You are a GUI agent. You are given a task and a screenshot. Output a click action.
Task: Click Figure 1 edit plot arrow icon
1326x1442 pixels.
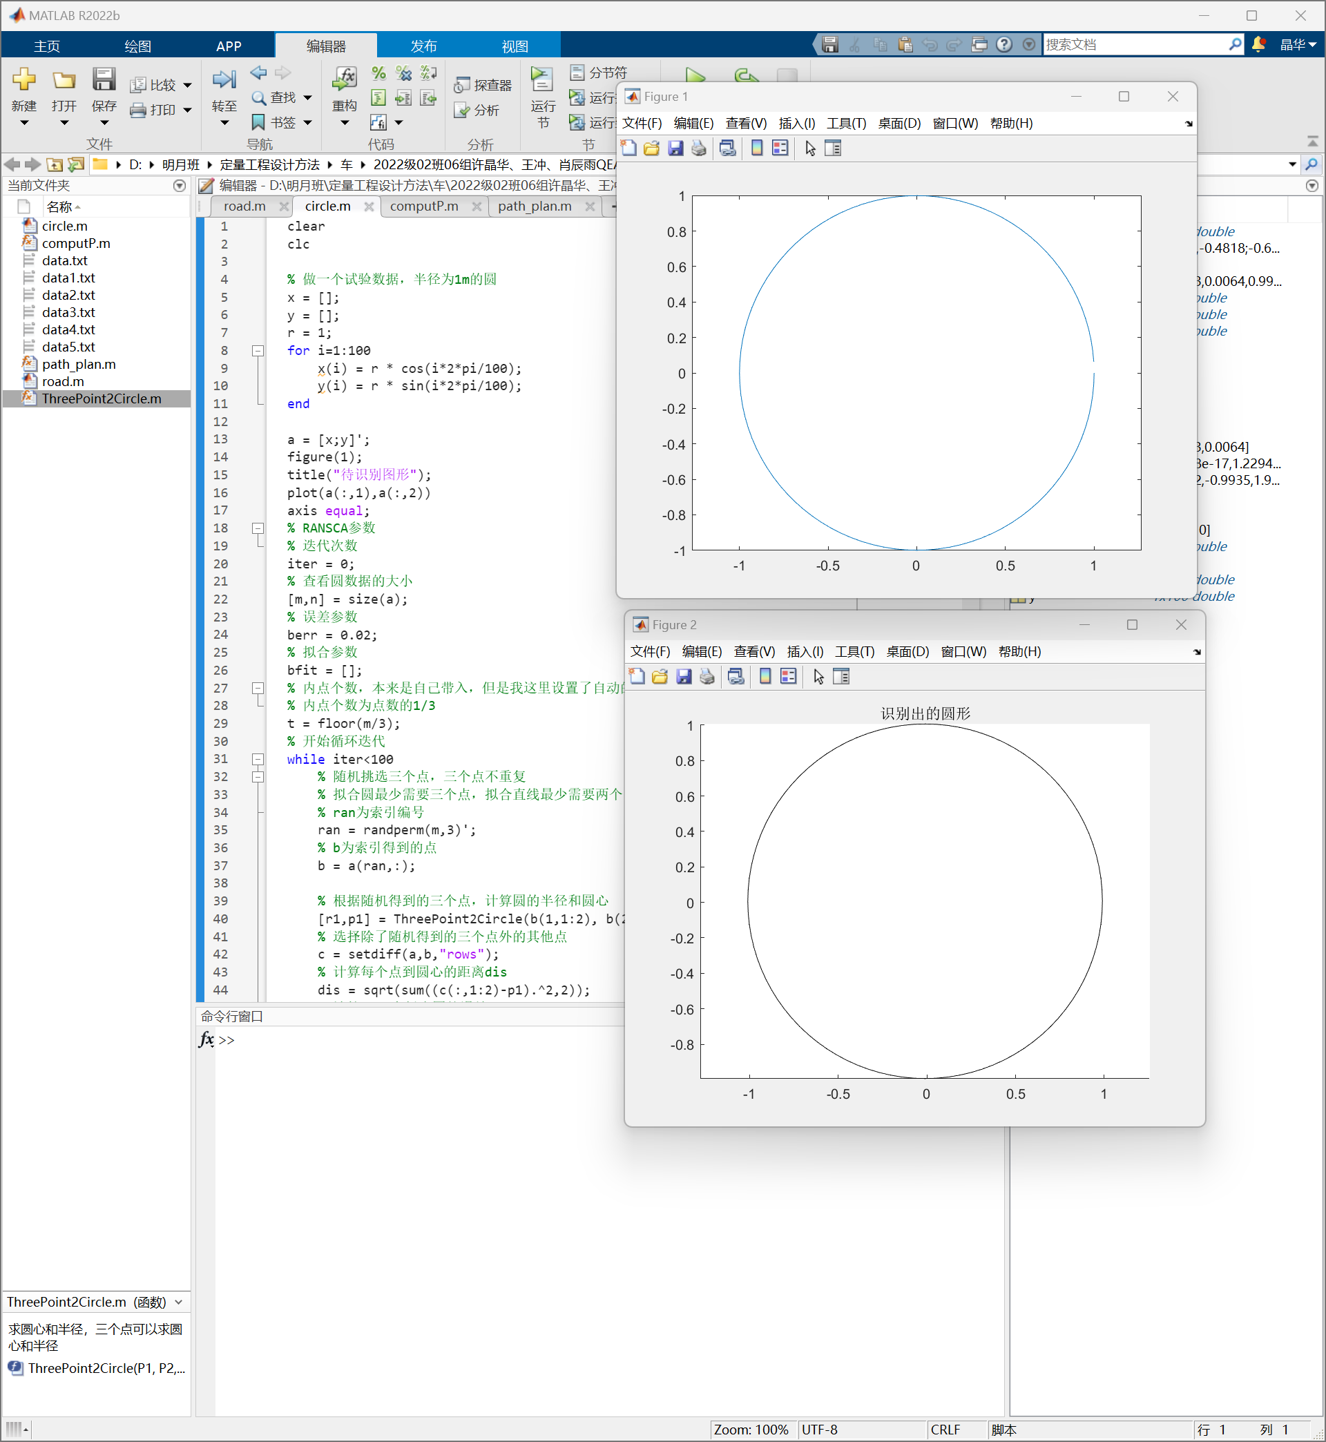(810, 148)
